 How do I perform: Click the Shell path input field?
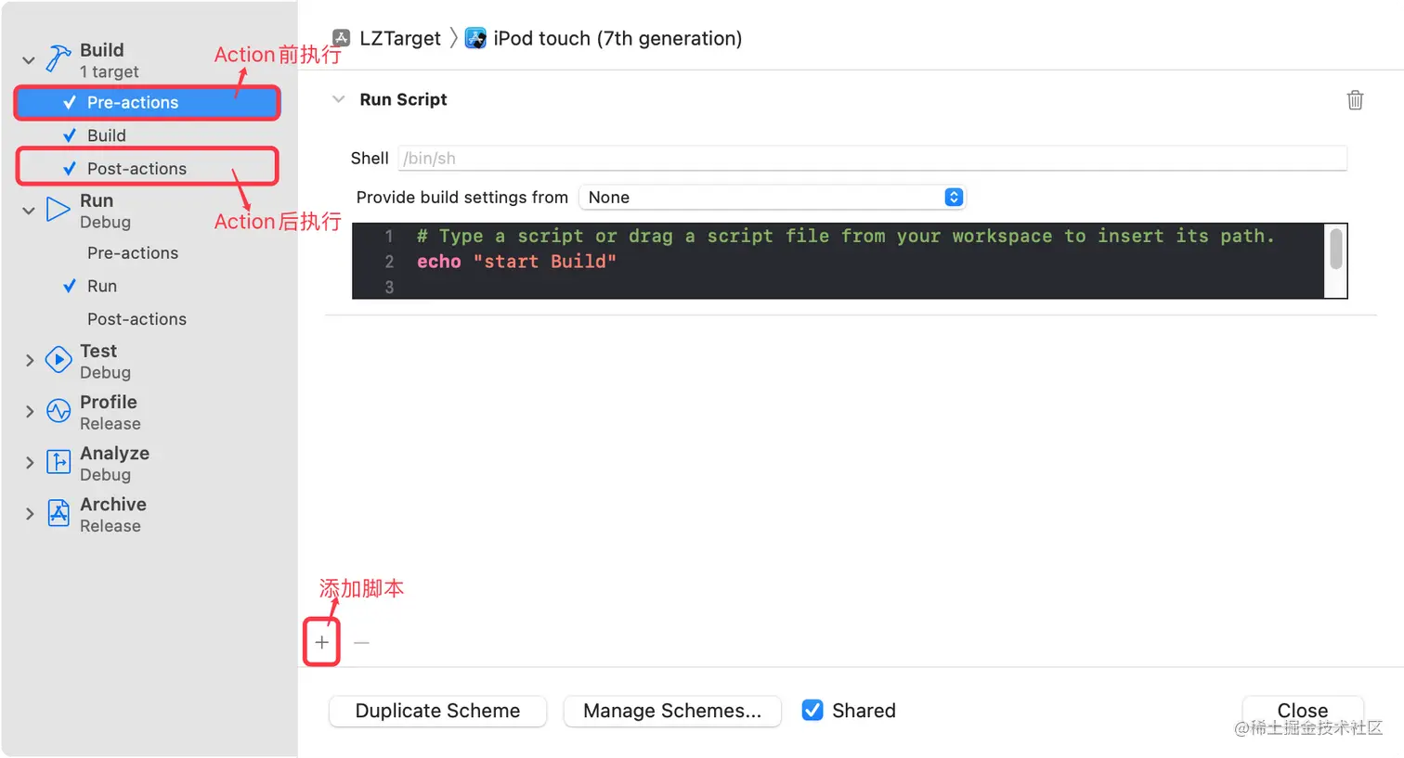click(x=872, y=158)
